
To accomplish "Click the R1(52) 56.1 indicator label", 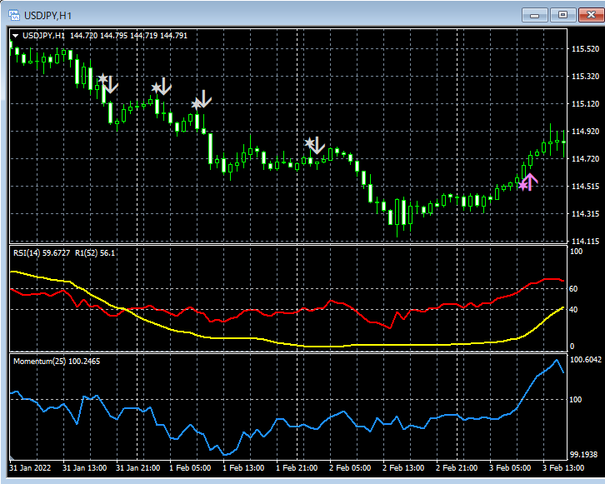I will [95, 253].
